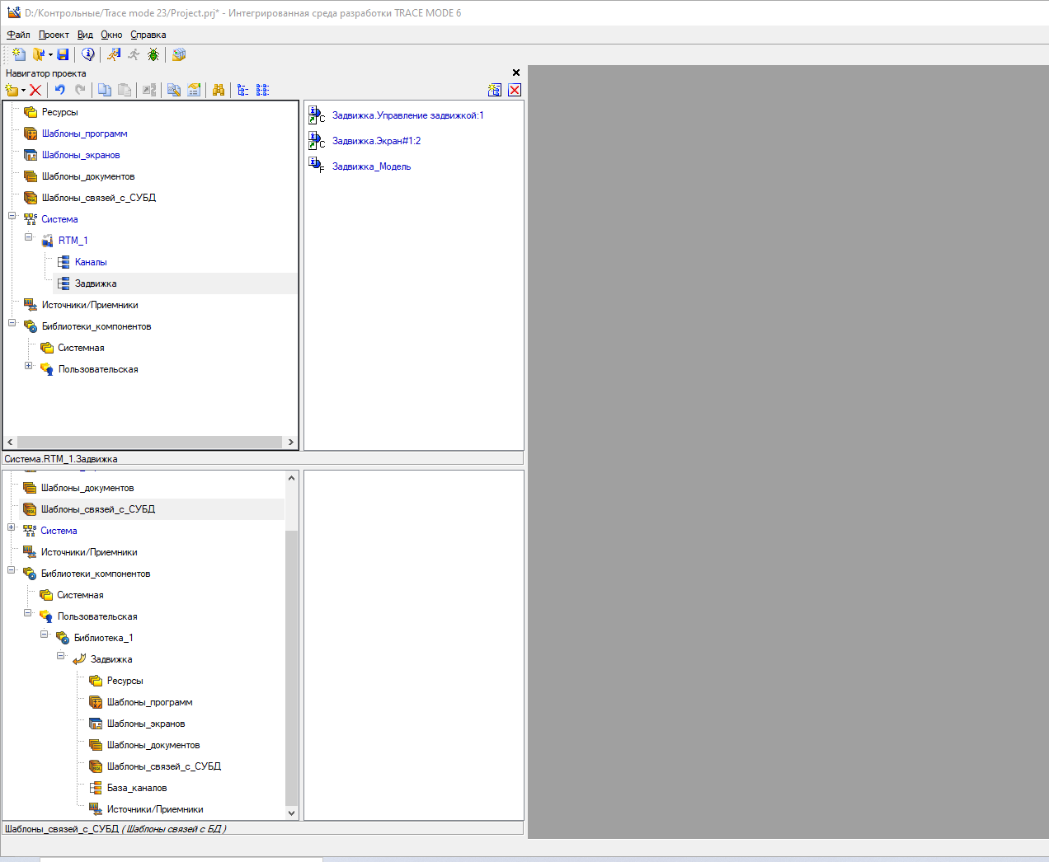Click the red X delete icon in navigator toolbar
Viewport: 1049px width, 862px height.
pos(35,90)
